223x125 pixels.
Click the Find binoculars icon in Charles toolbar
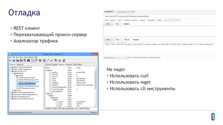tap(29, 60)
